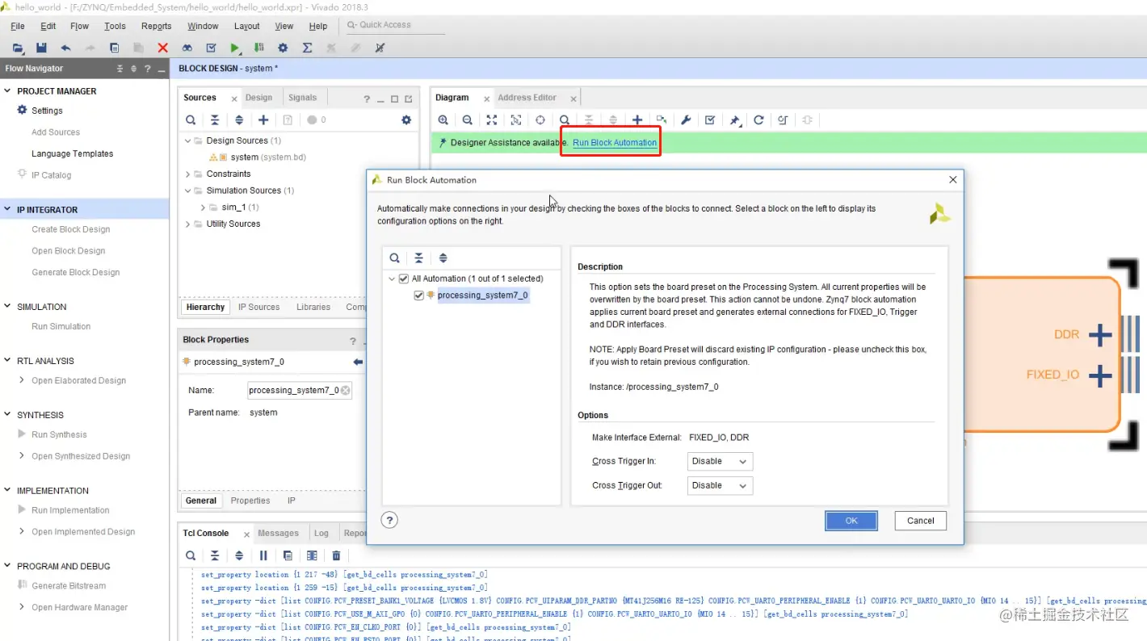Click the Program Device download icon
The image size is (1147, 641).
[x=258, y=48]
